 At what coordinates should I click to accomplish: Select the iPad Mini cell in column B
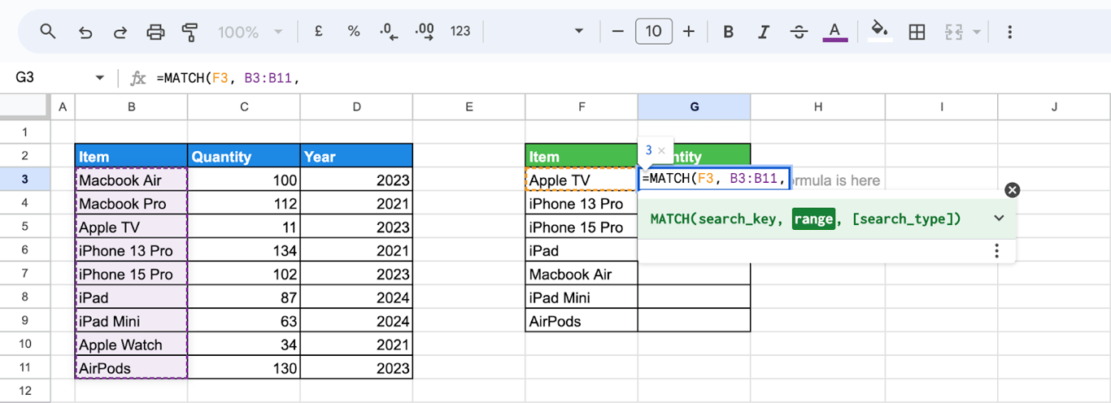coord(131,321)
